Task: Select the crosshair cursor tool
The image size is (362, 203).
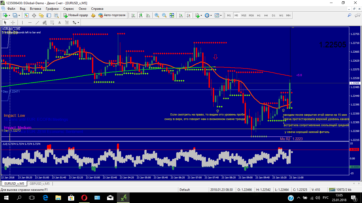Action: click(13, 23)
